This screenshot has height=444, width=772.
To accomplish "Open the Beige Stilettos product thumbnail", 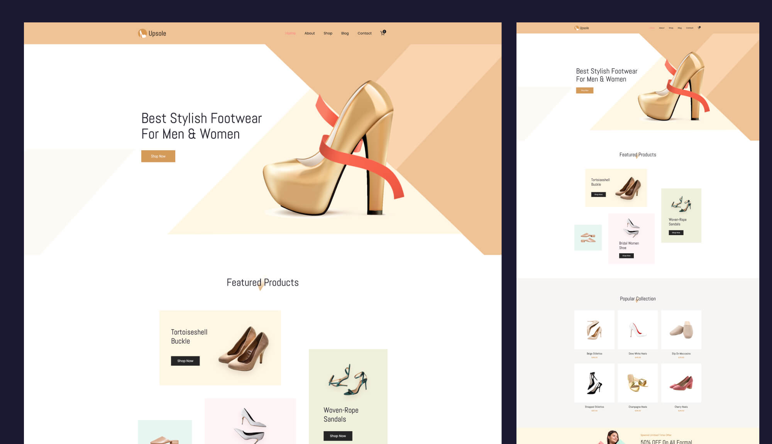I will tap(594, 330).
